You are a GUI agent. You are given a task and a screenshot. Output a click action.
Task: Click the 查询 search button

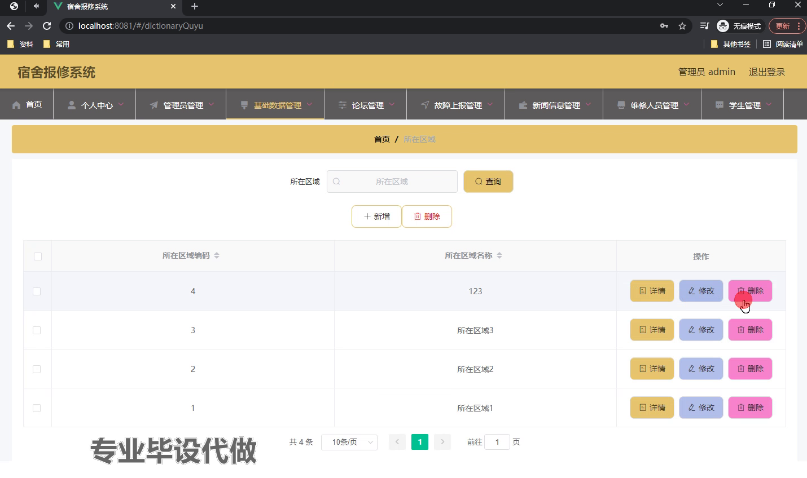488,182
